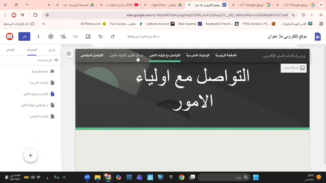Open the Bootswatch bookmark
The width and height of the screenshot is (326, 183).
[222, 24]
